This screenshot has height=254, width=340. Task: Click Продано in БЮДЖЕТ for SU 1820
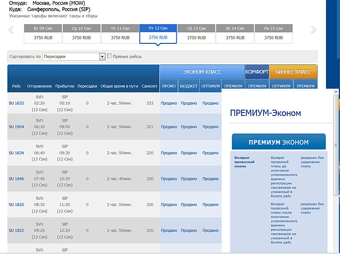tap(189, 205)
